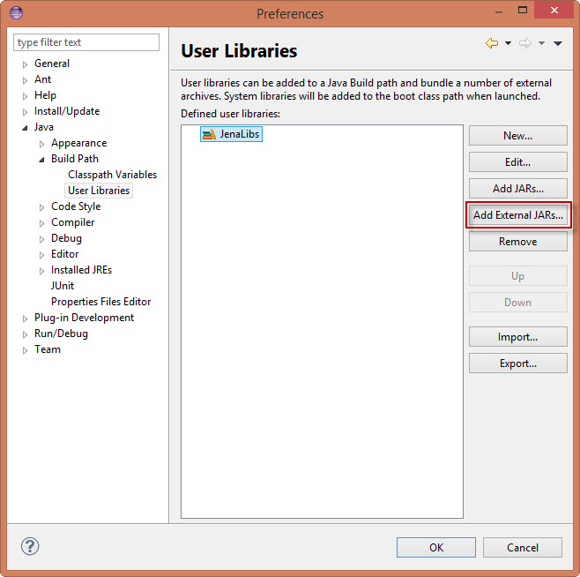Expand the Appearance node
Image resolution: width=580 pixels, height=577 pixels.
(41, 144)
